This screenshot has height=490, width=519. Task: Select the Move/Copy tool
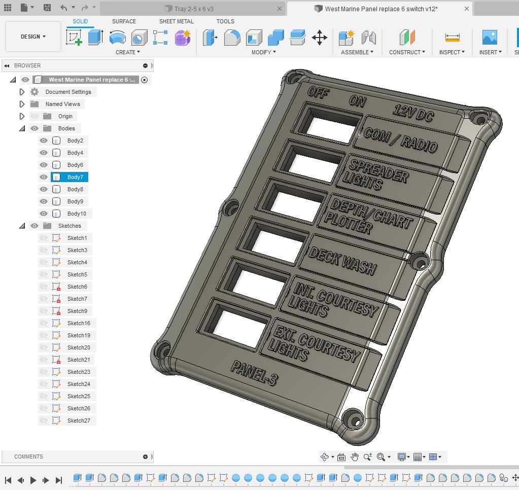point(320,38)
